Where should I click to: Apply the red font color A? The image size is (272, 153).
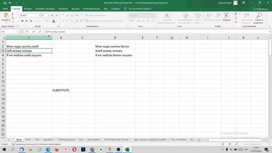click(54, 21)
